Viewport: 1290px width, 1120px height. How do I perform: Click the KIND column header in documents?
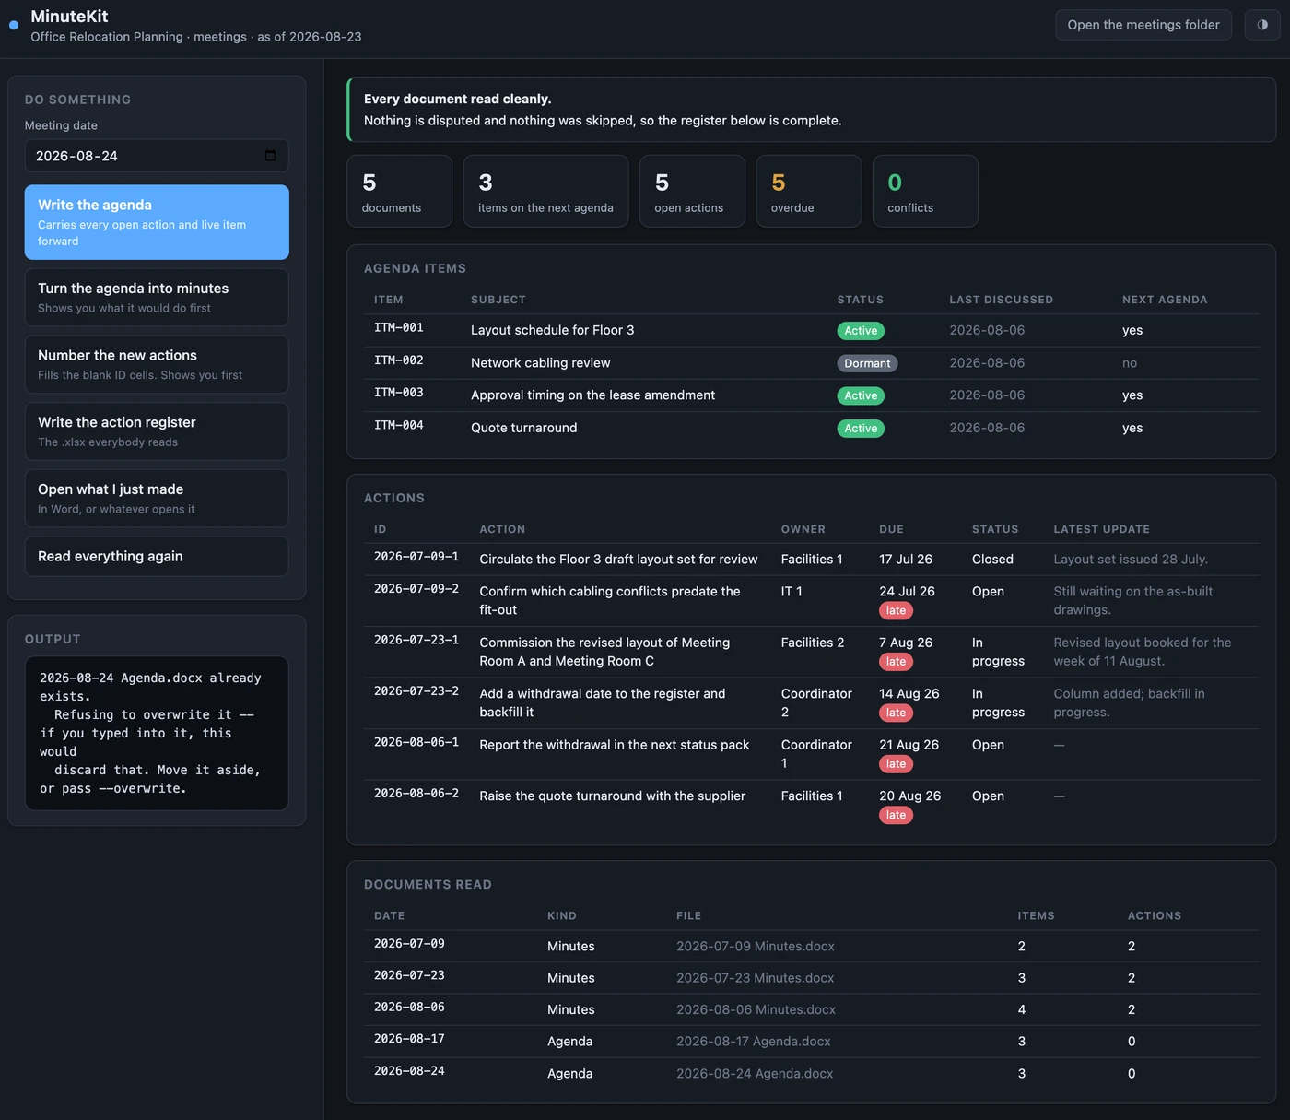(561, 916)
